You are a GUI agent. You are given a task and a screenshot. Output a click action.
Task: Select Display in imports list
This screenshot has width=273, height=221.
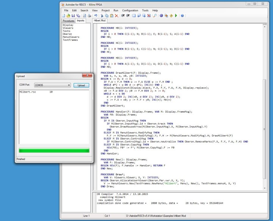[x=68, y=25]
